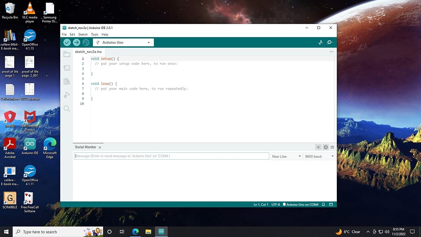This screenshot has height=237, width=421.
Task: Change baud rate via the 9600 baud dropdown
Action: (319, 156)
